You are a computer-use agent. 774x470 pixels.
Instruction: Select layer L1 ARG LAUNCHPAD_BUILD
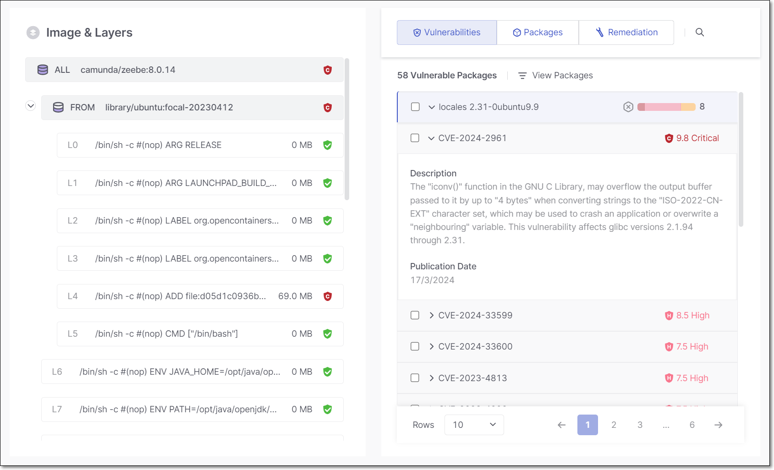pos(200,183)
